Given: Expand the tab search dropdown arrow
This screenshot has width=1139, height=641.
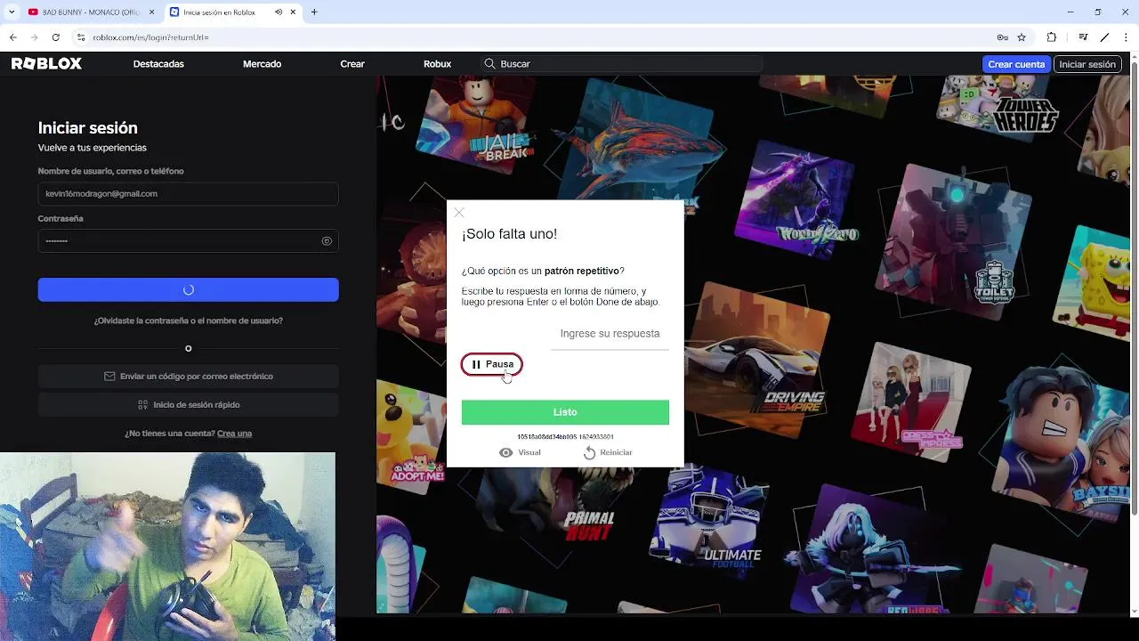Looking at the screenshot, I should 12,12.
